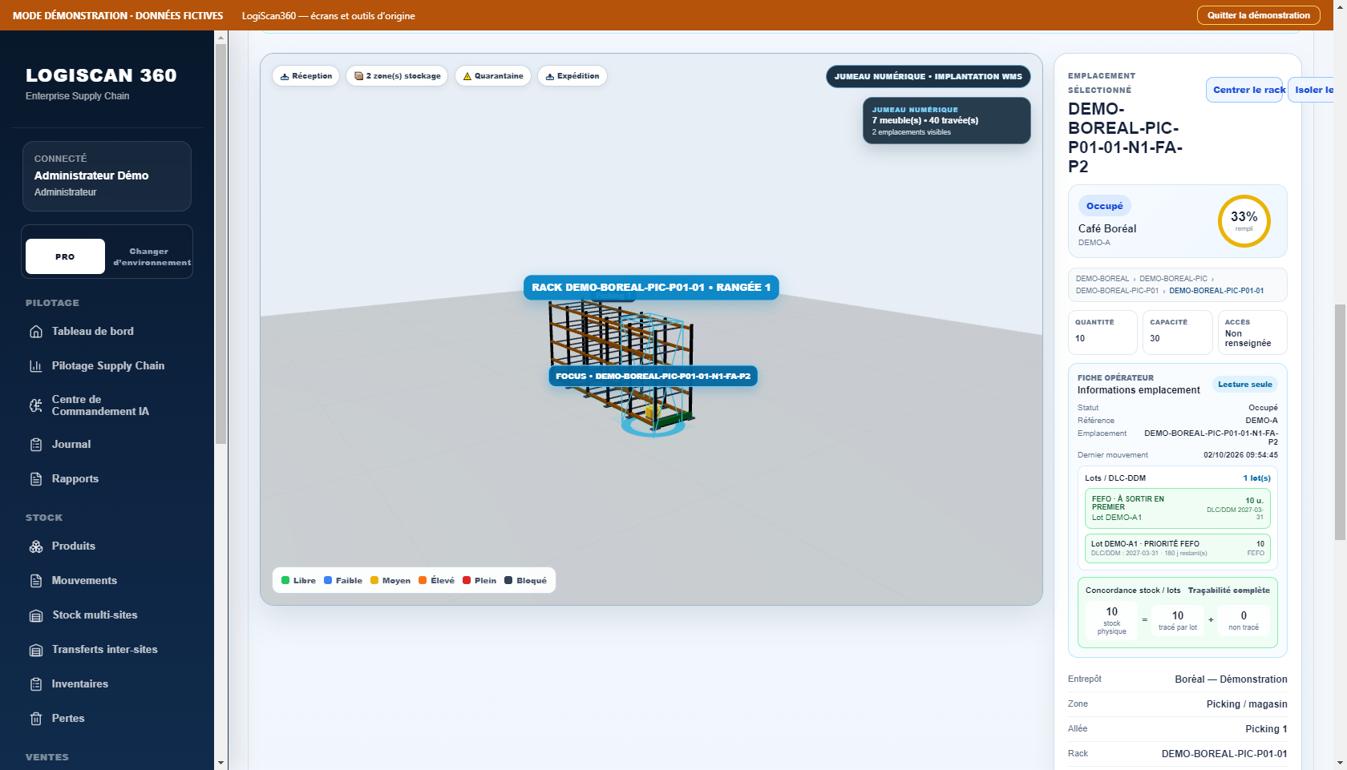Click the page vertical scrollbar on right
The height and width of the screenshot is (770, 1347).
coord(1340,422)
